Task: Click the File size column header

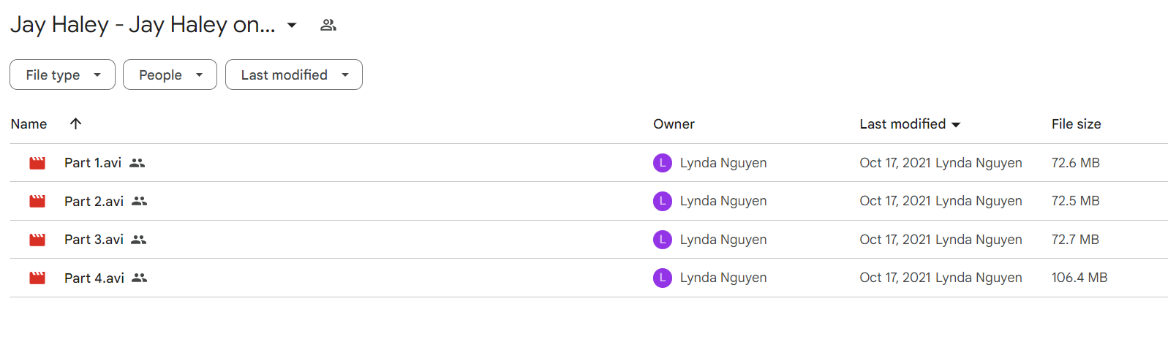Action: tap(1076, 124)
